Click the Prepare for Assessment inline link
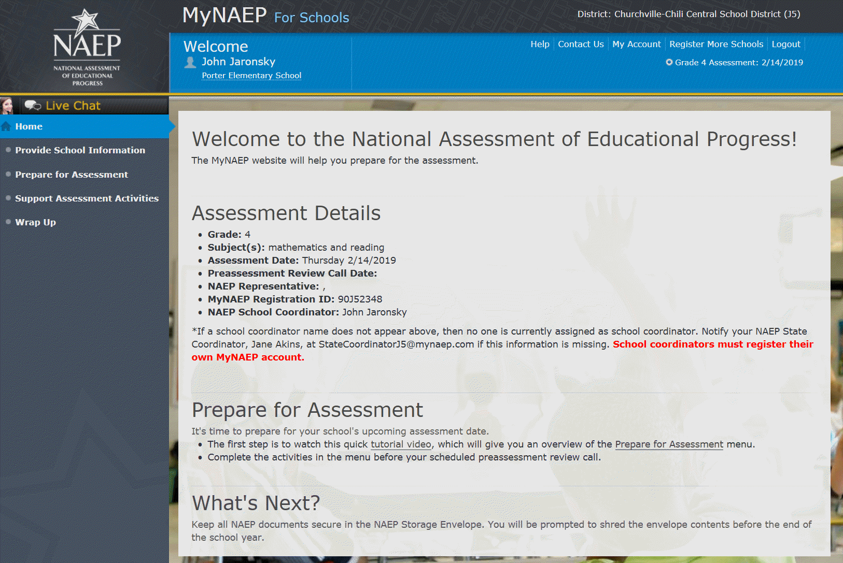 (669, 444)
